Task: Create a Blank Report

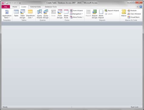Action: click(101, 14)
